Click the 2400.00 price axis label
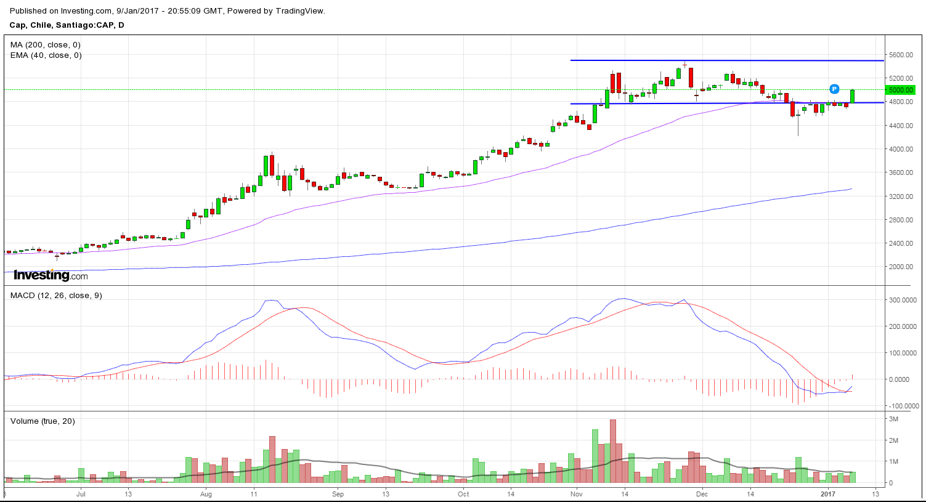 (901, 243)
